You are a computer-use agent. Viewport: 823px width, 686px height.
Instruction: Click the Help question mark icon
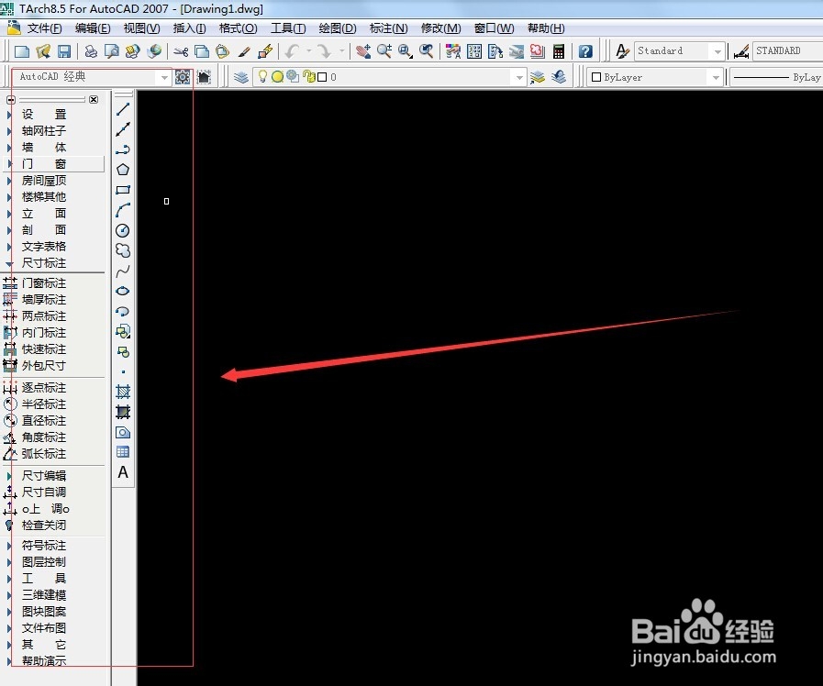[x=585, y=51]
